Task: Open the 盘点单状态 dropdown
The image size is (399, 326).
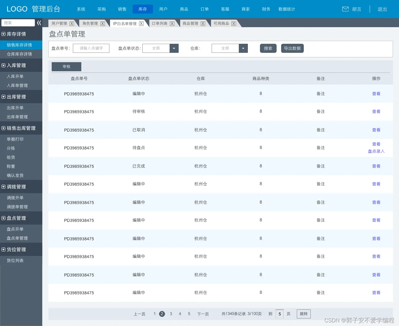Action: (174, 48)
